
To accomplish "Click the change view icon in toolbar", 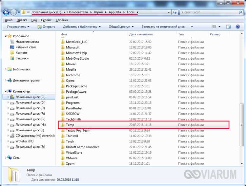I will tap(214, 27).
